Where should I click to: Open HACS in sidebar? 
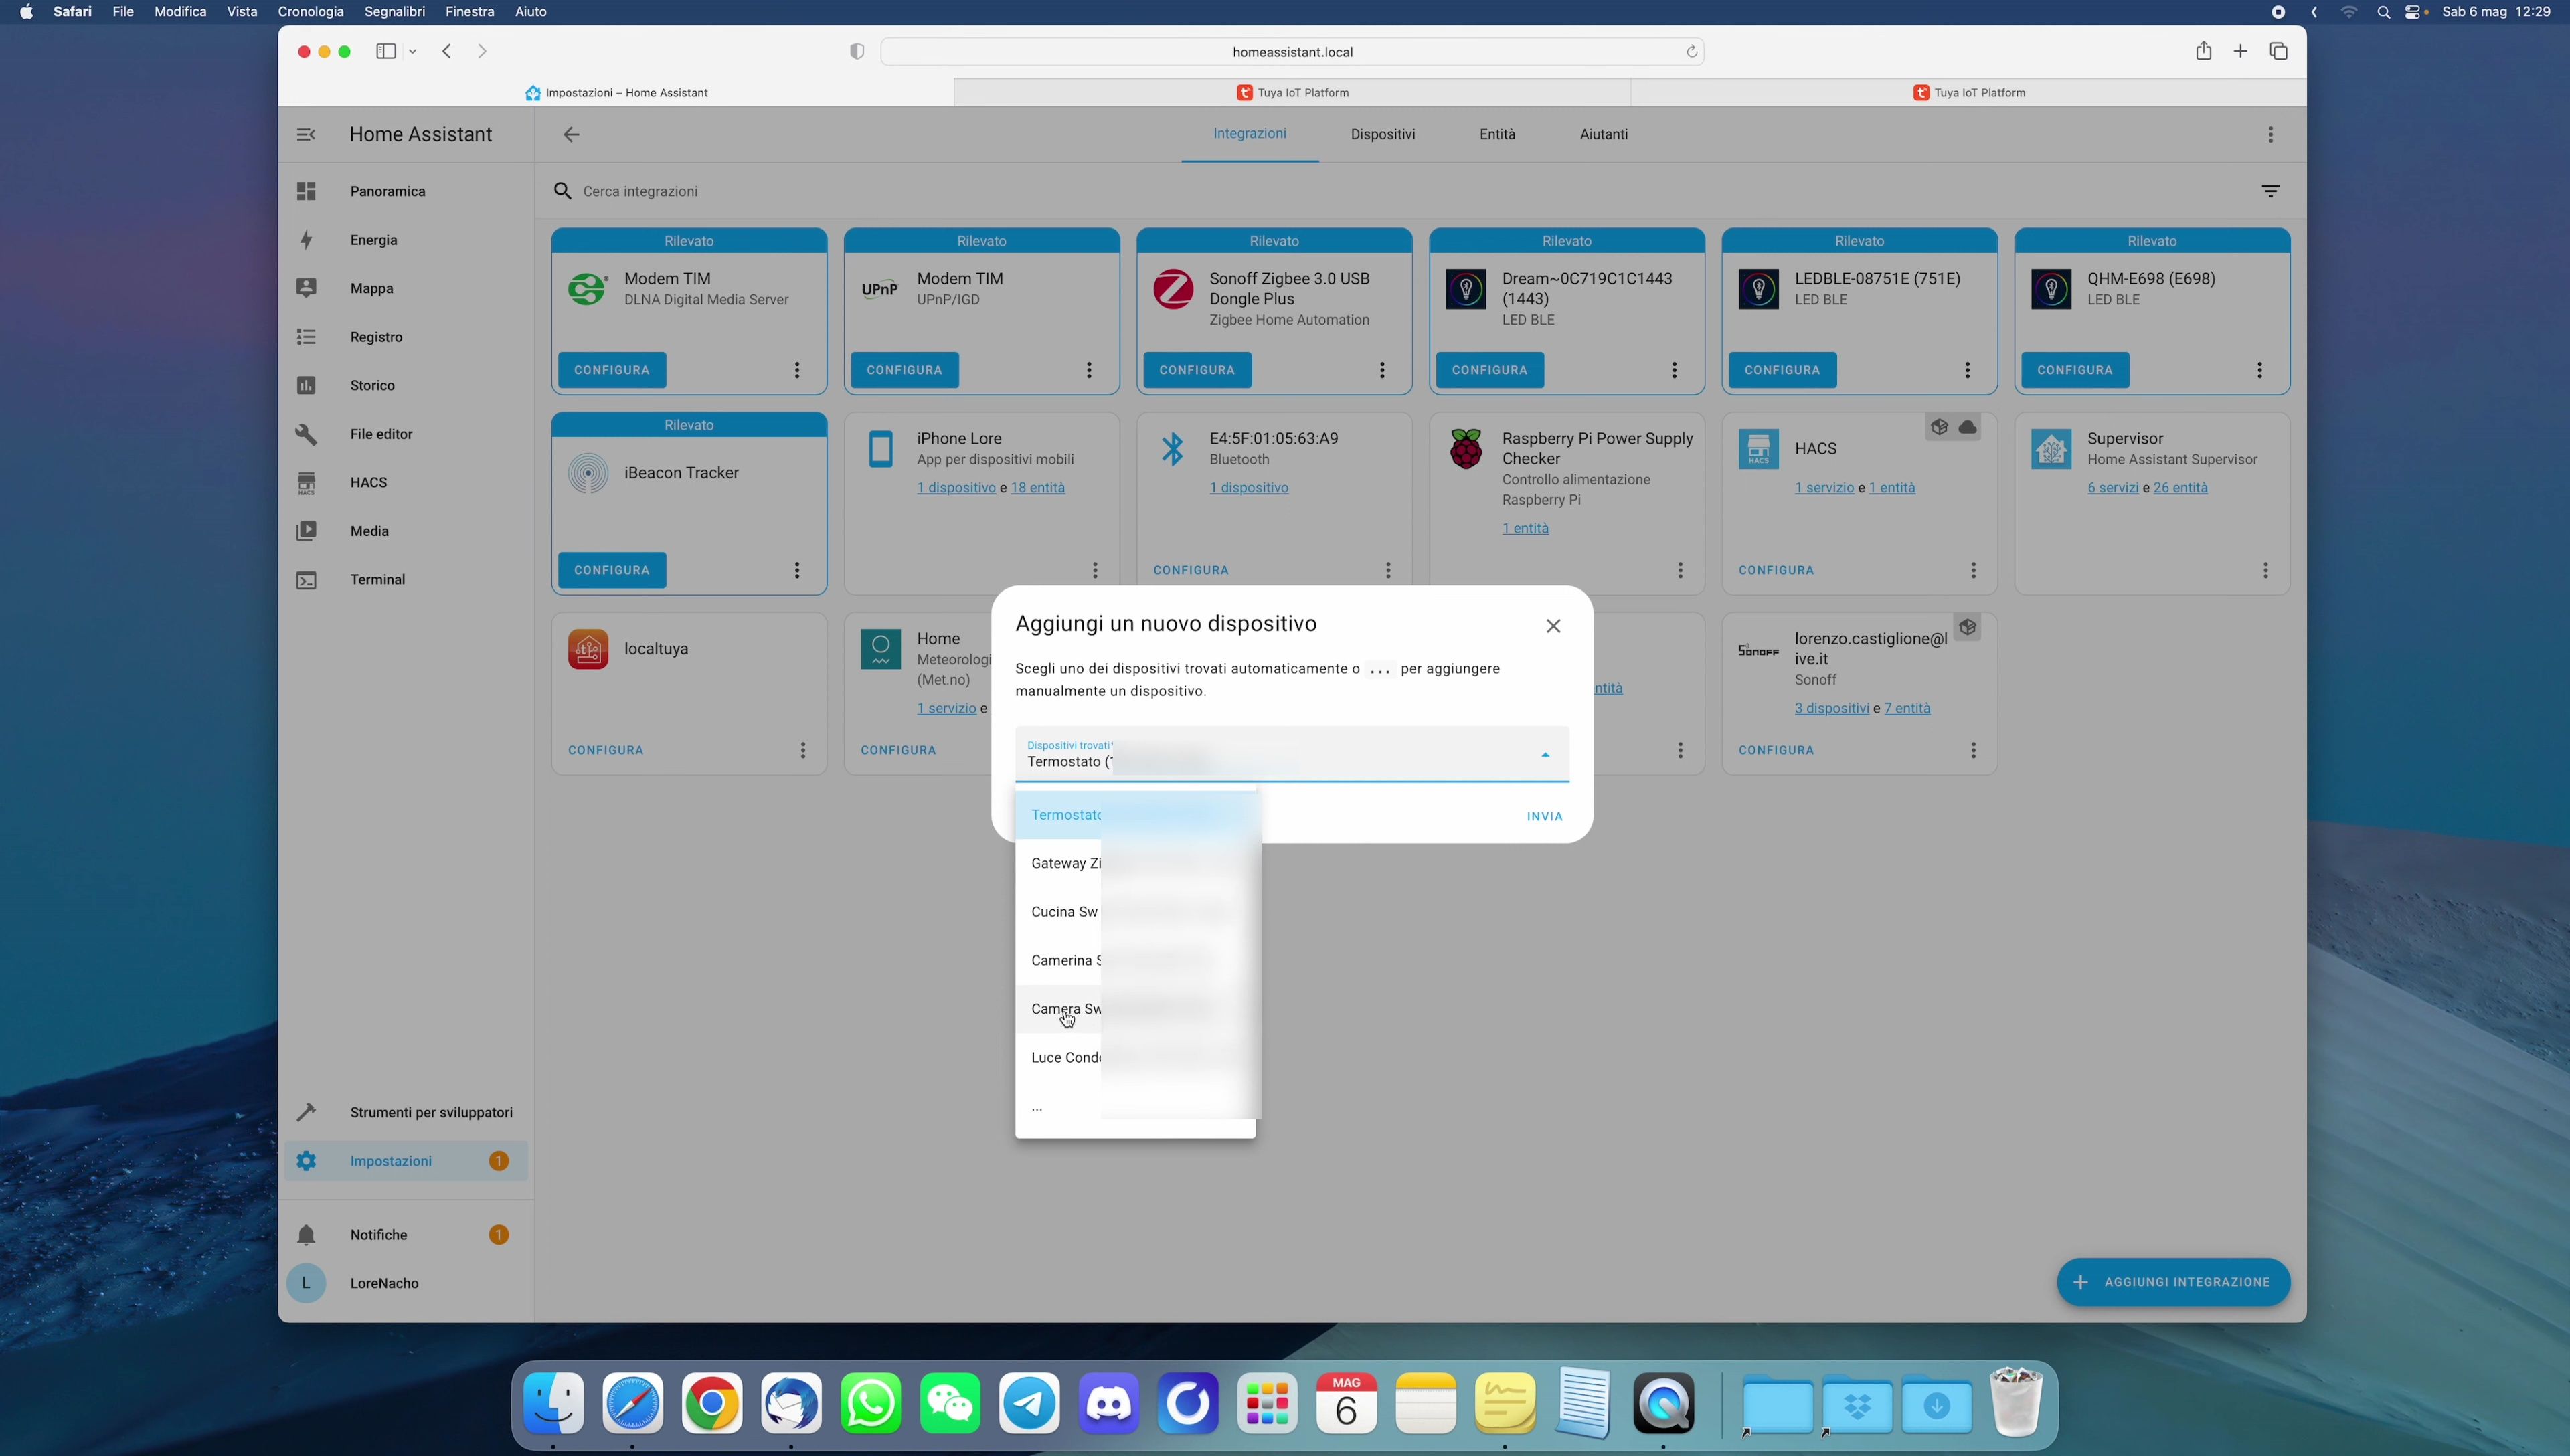tap(406, 482)
